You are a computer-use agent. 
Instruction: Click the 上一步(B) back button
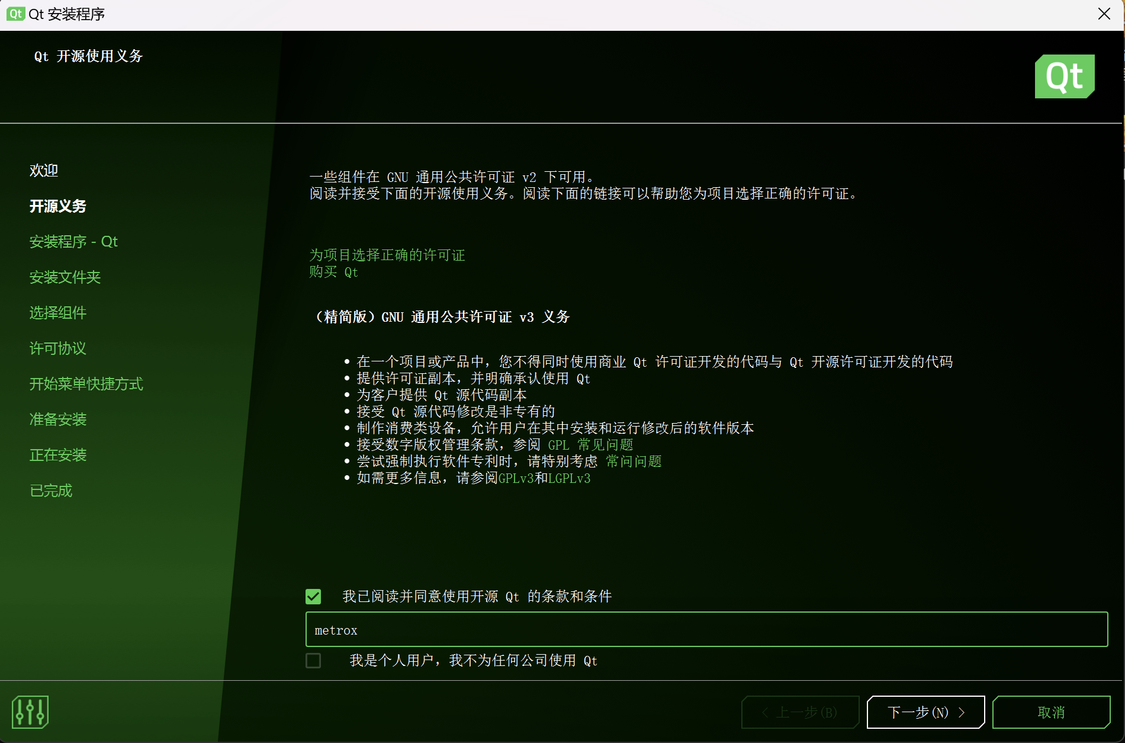800,712
